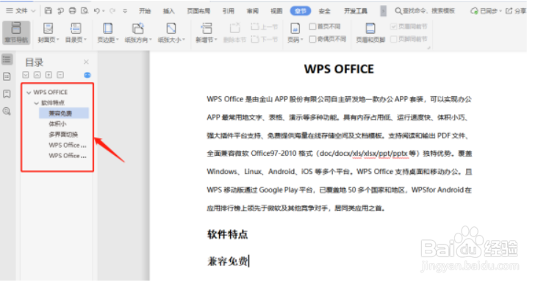Click the page thumbnails icon in left sidebar
Screen dimensions: 549x285
pyautogui.click(x=7, y=76)
